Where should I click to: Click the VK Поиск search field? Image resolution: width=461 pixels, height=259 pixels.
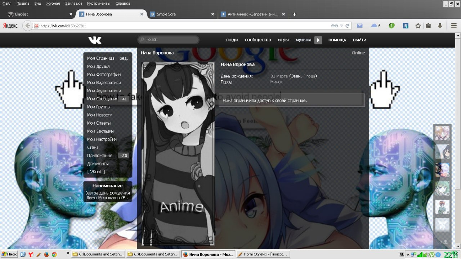(169, 40)
